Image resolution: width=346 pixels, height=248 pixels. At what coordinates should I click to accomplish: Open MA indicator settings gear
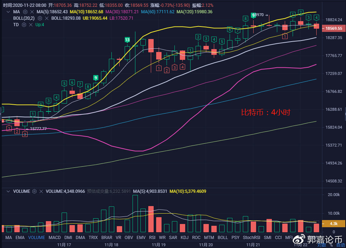click(24, 12)
